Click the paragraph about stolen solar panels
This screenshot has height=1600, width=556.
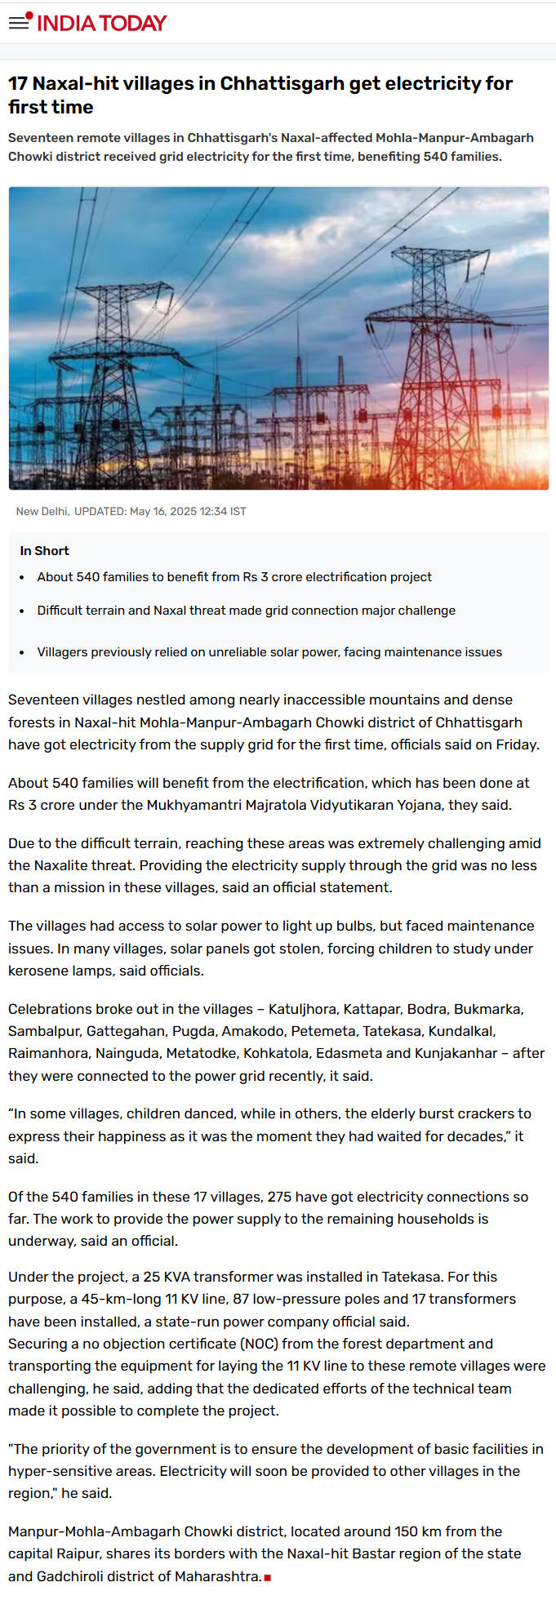click(270, 948)
